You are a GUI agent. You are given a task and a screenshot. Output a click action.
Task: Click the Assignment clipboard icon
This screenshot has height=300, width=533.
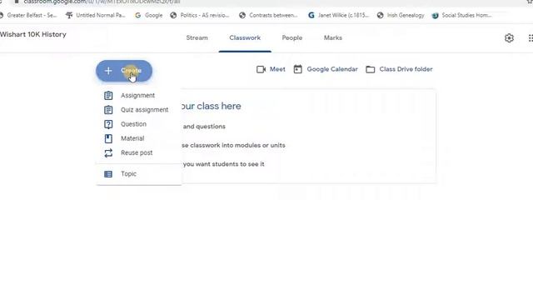[x=108, y=96]
